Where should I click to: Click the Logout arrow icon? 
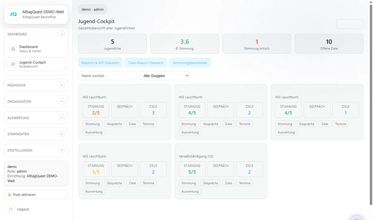pyautogui.click(x=11, y=209)
